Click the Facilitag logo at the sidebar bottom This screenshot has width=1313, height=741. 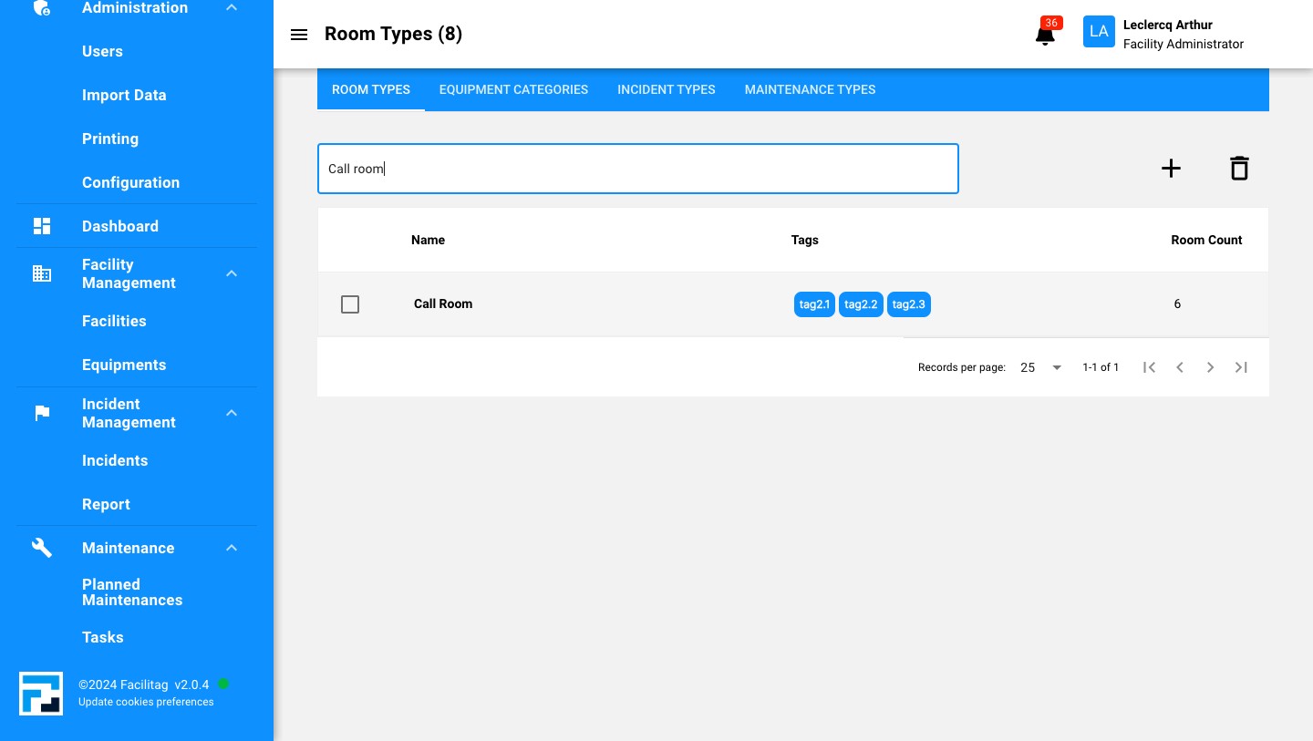click(41, 694)
